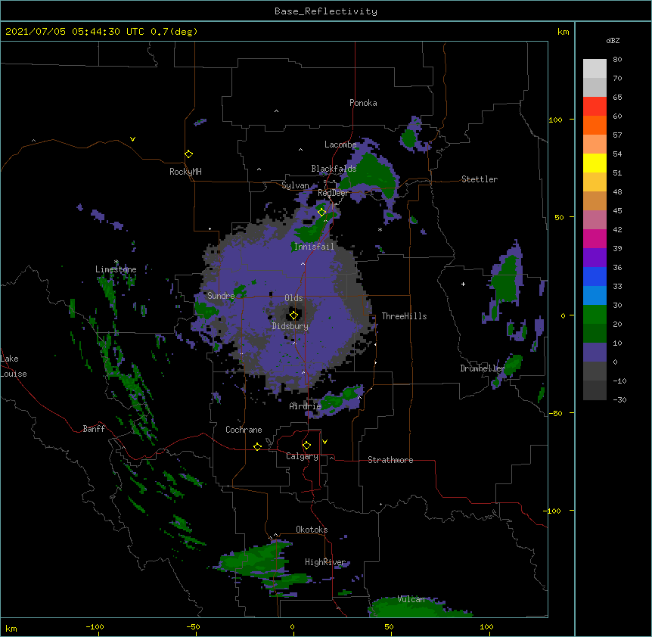The height and width of the screenshot is (637, 652).
Task: Click the radar site diamond between Olds and Didsbury
Action: 293,315
